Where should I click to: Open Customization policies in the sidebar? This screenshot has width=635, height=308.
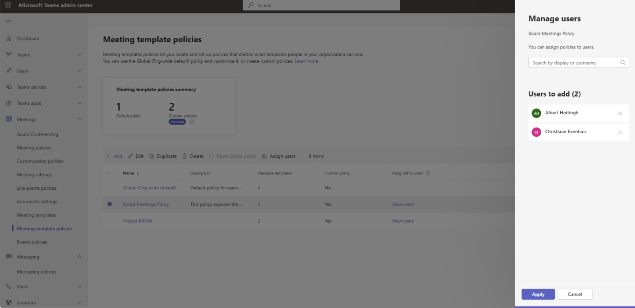coord(40,161)
